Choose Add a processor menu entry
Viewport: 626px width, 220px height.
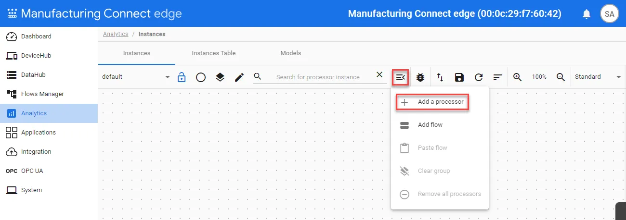click(x=440, y=102)
